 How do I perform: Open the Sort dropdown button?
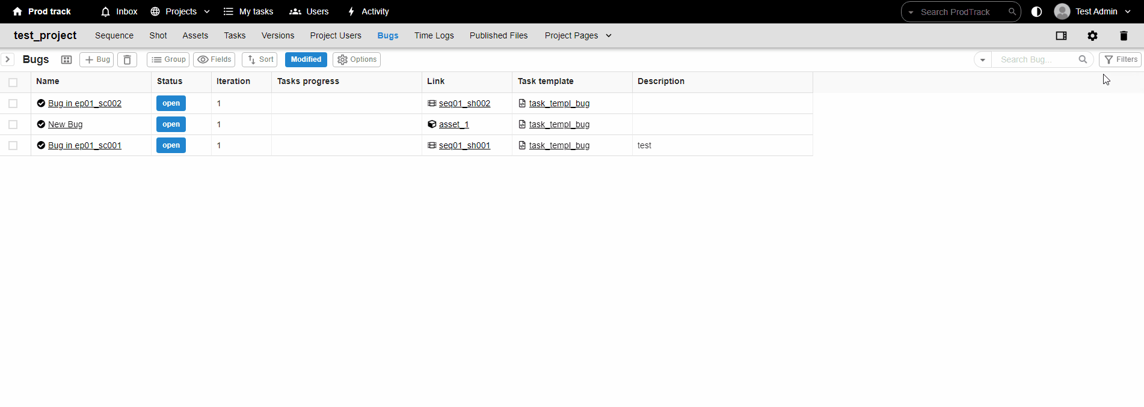[x=259, y=59]
